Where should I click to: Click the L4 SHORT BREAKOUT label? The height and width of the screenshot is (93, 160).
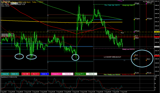(x=112, y=57)
